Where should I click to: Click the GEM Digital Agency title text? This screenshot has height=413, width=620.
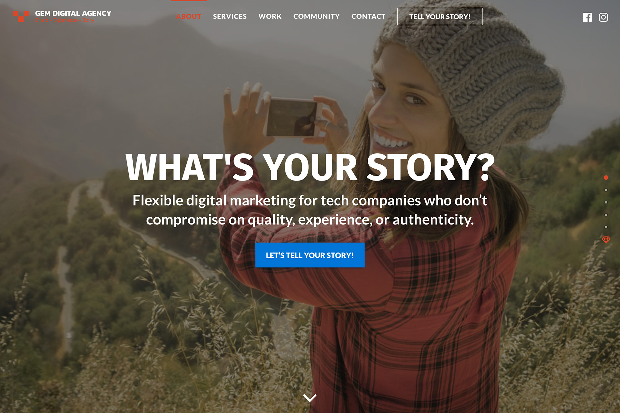coord(73,13)
